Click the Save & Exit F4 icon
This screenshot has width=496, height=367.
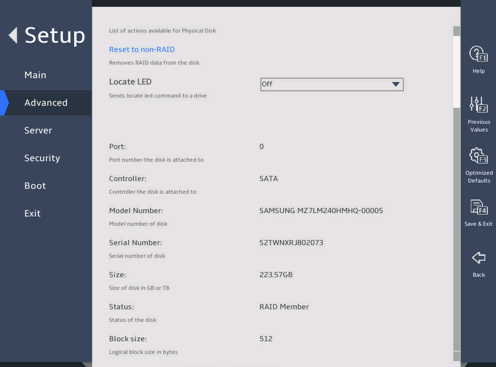[479, 207]
